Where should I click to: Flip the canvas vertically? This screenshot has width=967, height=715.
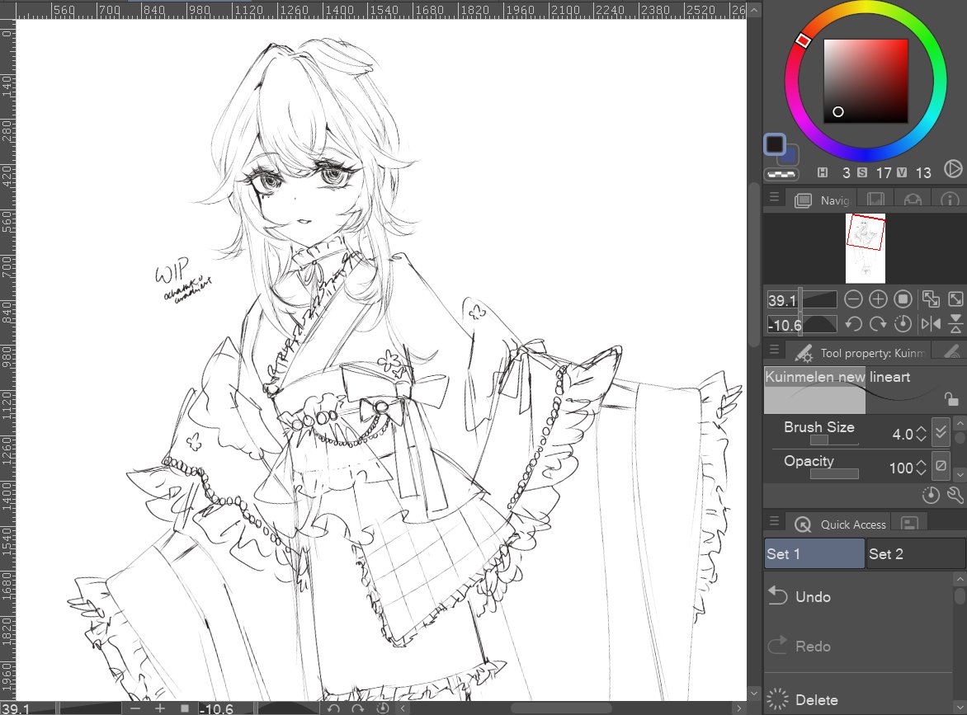click(955, 323)
